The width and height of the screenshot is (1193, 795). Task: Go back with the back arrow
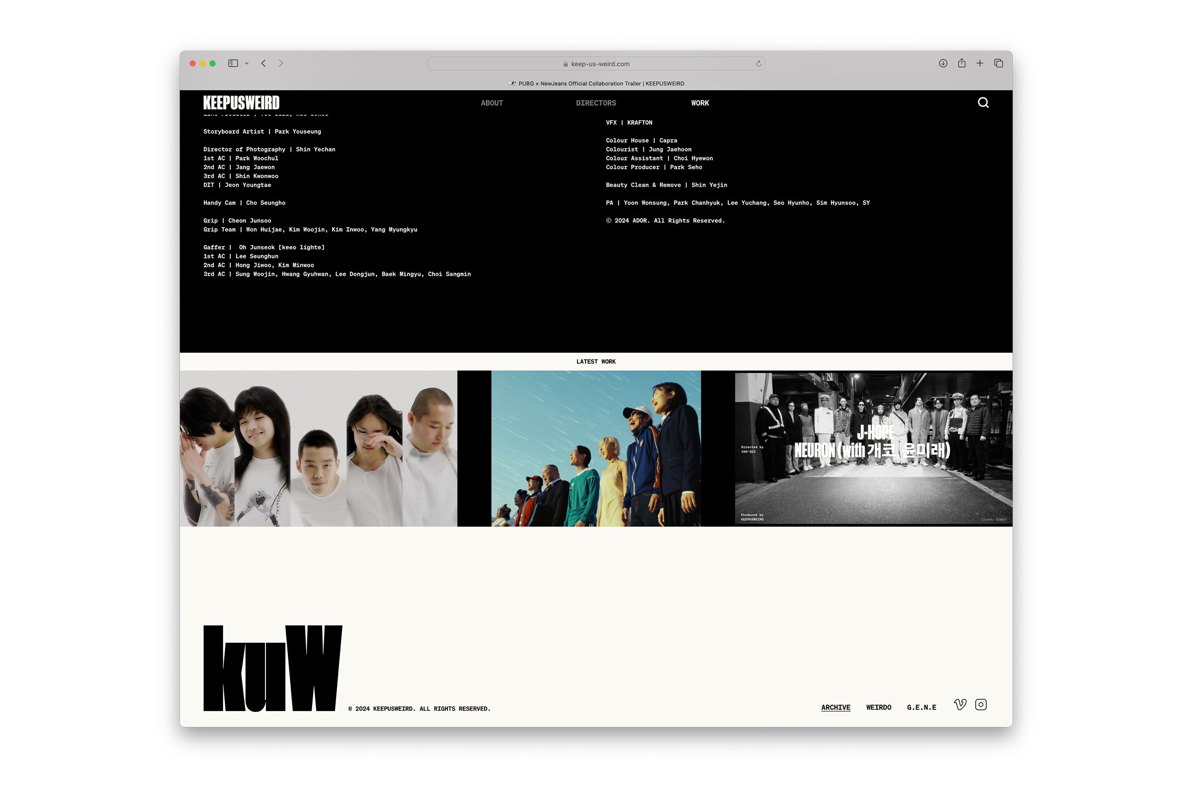pyautogui.click(x=264, y=64)
